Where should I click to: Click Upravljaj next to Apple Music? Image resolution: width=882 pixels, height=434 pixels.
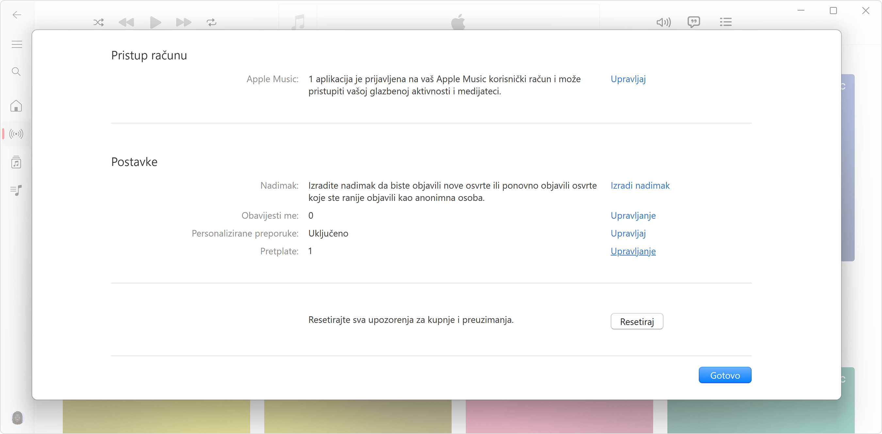point(628,79)
